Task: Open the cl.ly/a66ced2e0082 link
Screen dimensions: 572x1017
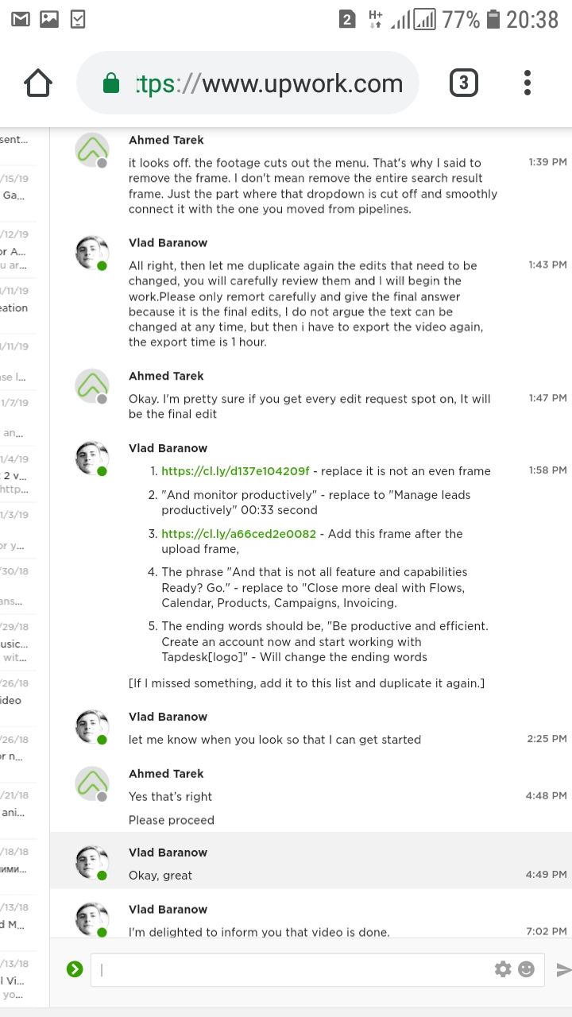Action: point(238,534)
